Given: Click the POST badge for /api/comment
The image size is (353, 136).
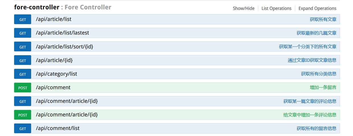Looking at the screenshot, I should (x=23, y=88).
